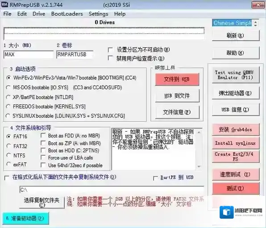This screenshot has height=228, width=266.
Task: Check Boot as FDD (A: no MBR)
Action: [43, 136]
